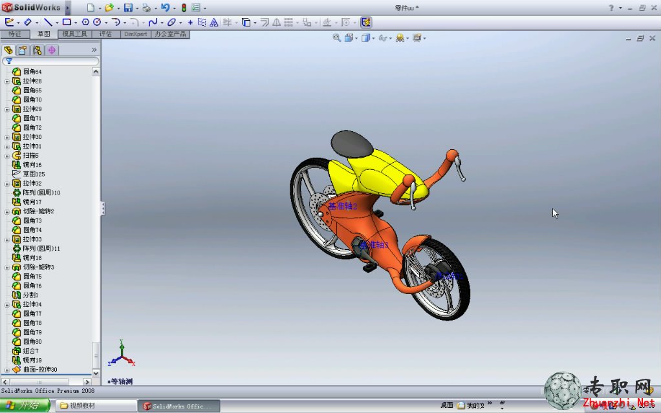Undo the last action

[166, 8]
